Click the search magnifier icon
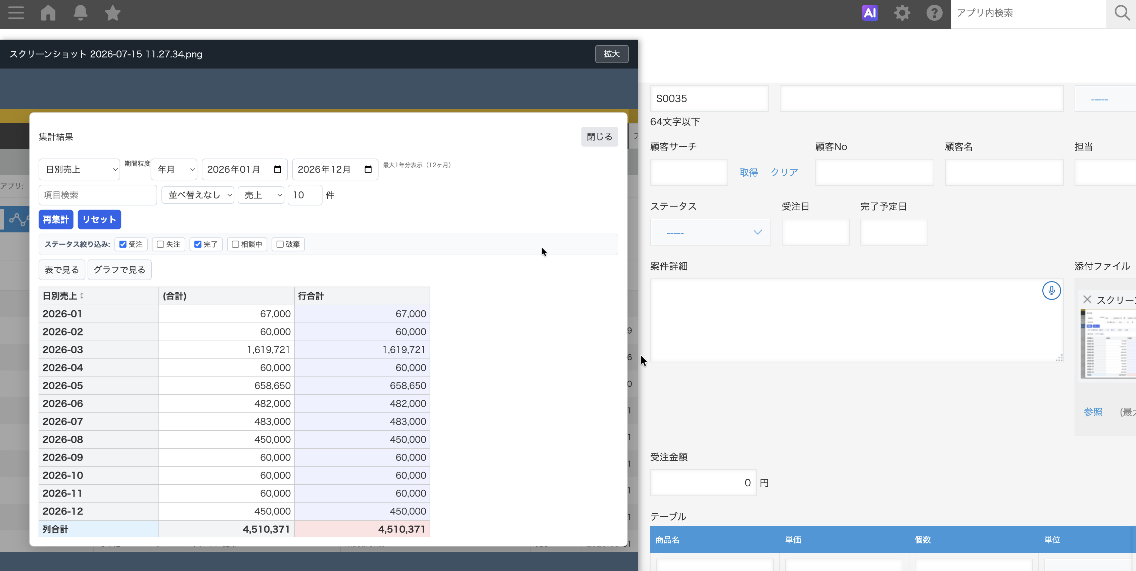Viewport: 1136px width, 571px height. (1122, 13)
